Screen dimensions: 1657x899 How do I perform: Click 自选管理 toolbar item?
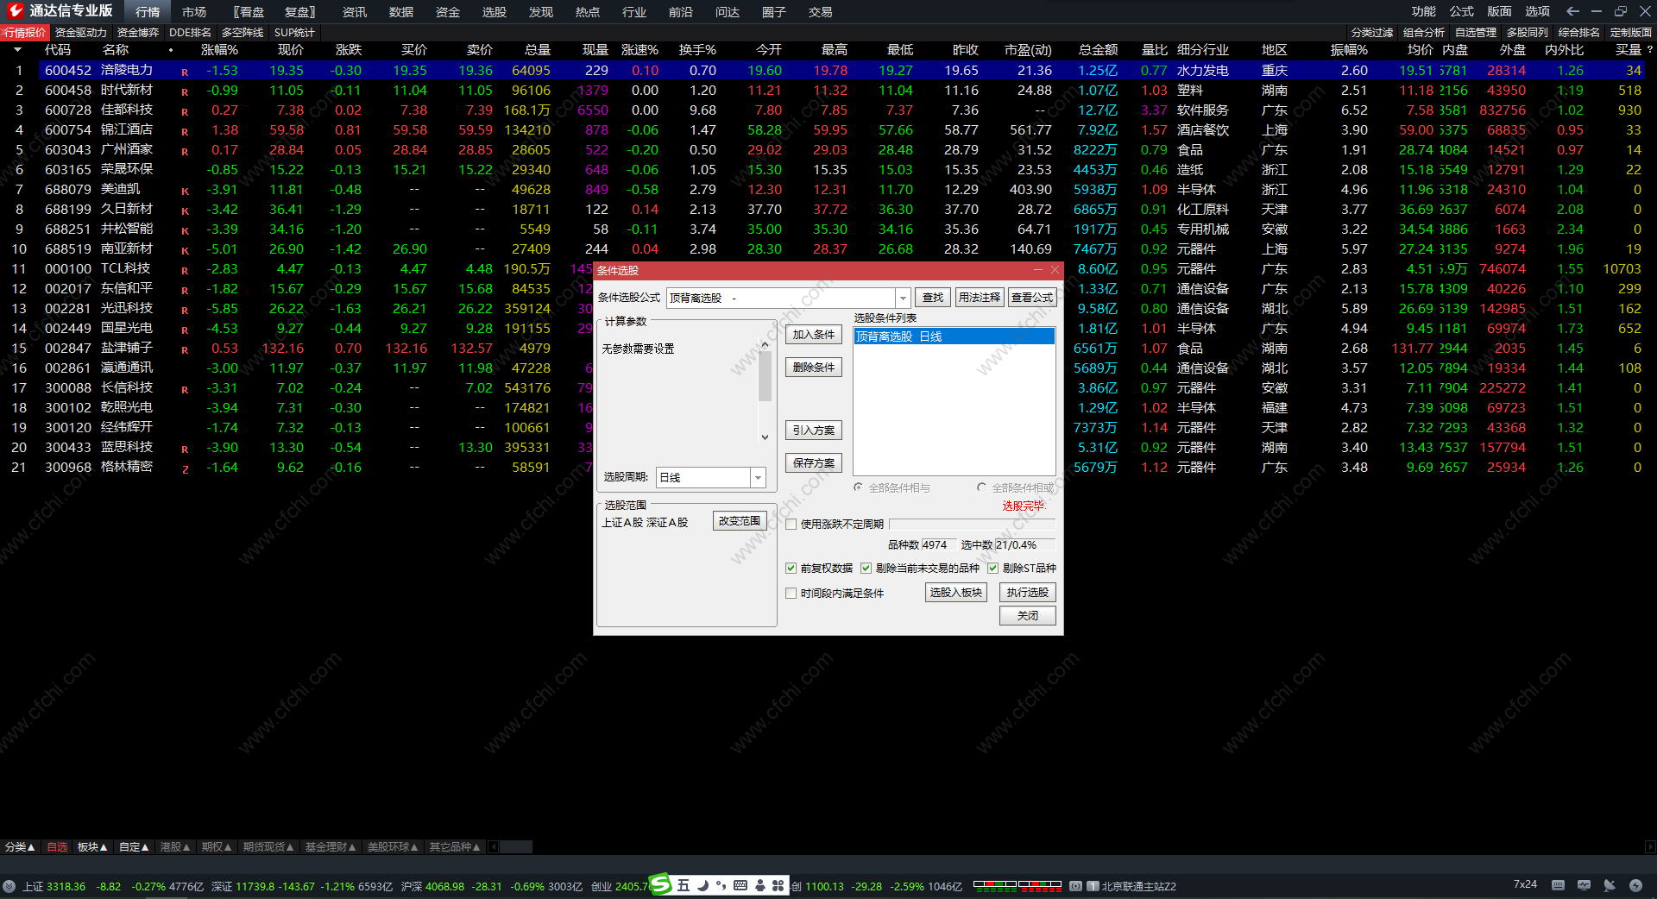click(1476, 32)
